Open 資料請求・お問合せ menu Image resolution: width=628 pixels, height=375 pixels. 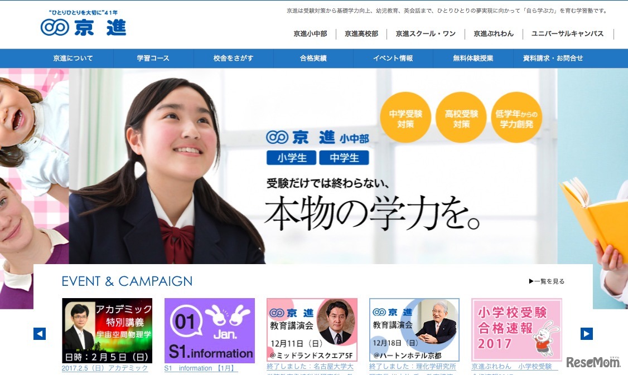[x=553, y=59]
